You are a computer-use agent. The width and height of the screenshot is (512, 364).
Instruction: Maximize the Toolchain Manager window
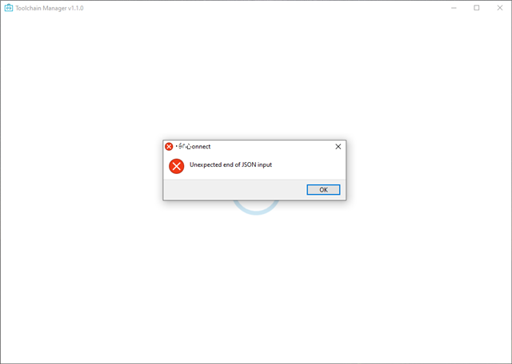(x=477, y=8)
